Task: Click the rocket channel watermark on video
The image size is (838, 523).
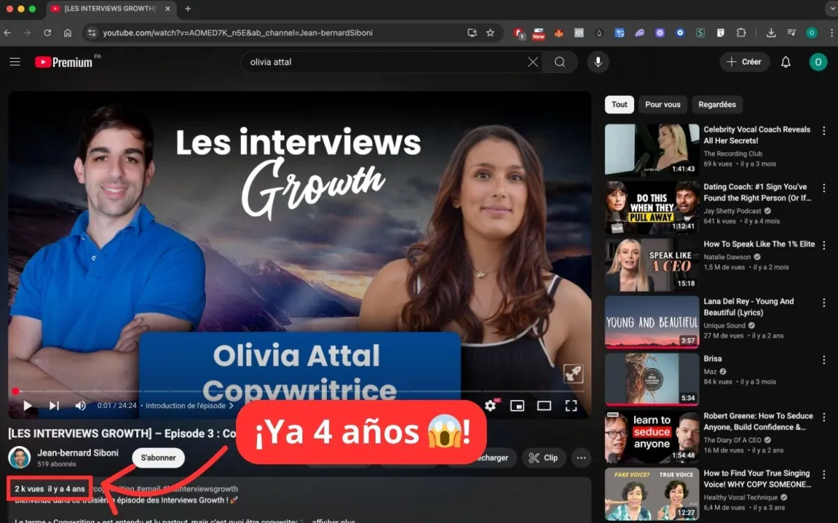Action: pos(573,374)
